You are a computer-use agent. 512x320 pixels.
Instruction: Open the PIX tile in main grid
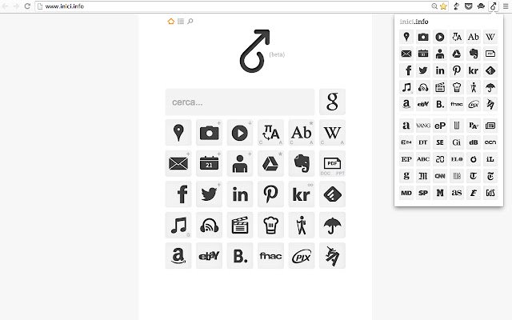(x=302, y=256)
